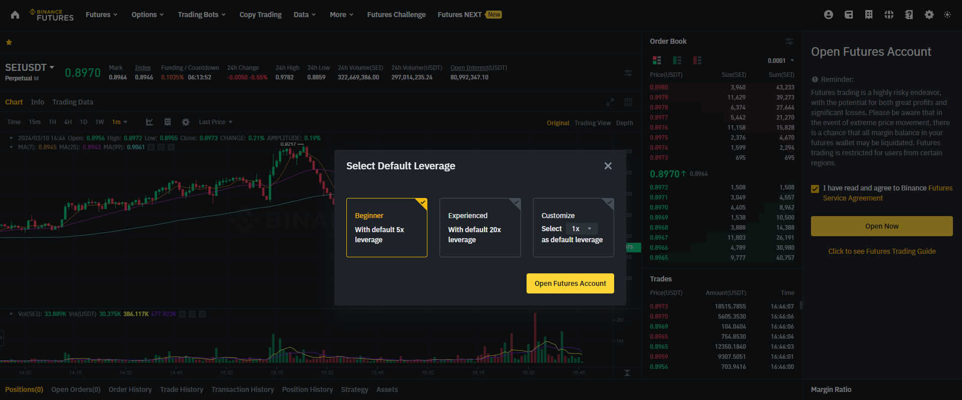The width and height of the screenshot is (962, 400).
Task: Expand the More menu
Action: (x=341, y=15)
